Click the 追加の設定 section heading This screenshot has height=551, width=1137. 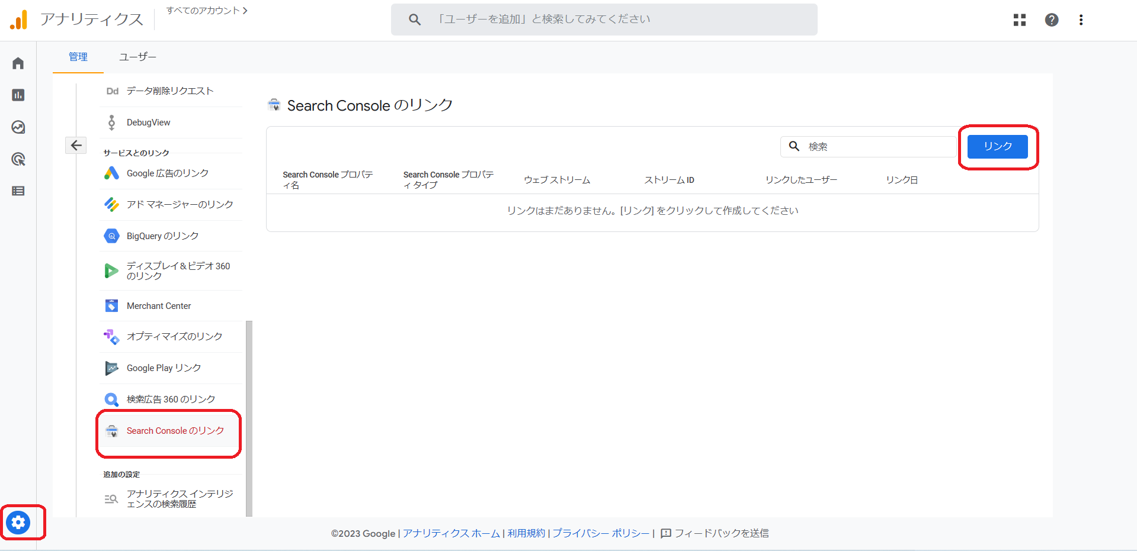click(x=121, y=474)
